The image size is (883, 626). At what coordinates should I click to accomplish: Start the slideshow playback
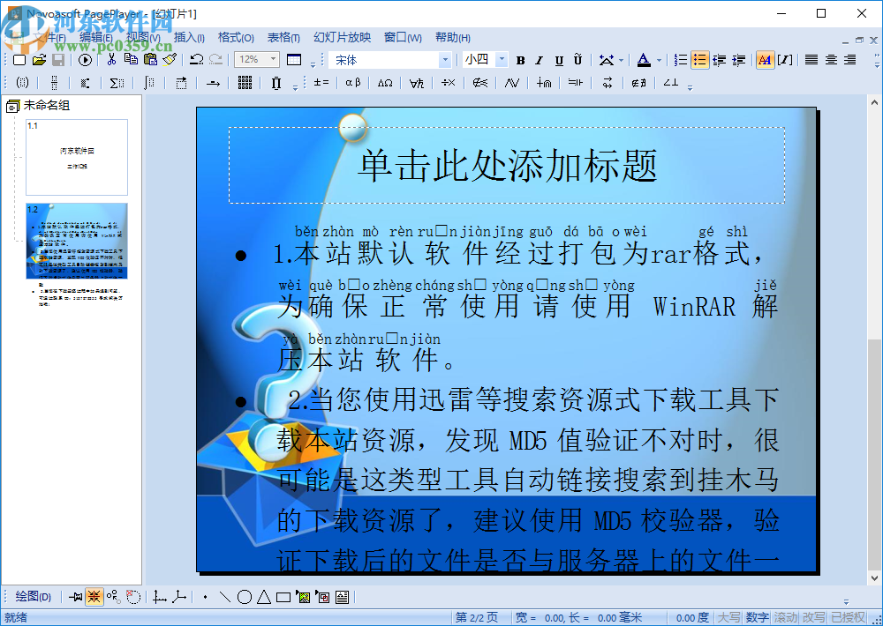(x=84, y=60)
